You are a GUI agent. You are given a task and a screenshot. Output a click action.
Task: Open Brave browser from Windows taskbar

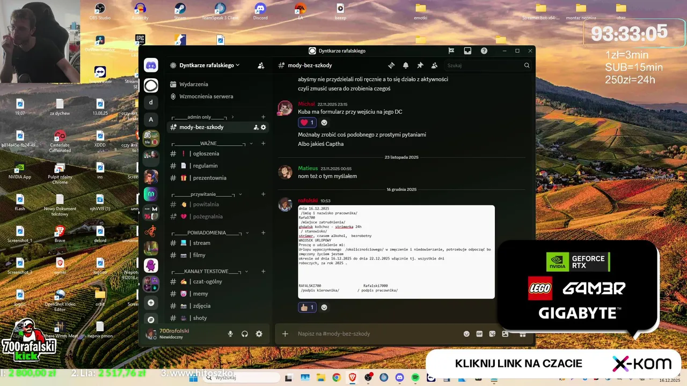pos(352,377)
